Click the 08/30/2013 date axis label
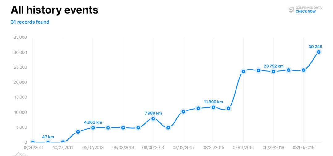The height and width of the screenshot is (156, 333). point(153,148)
